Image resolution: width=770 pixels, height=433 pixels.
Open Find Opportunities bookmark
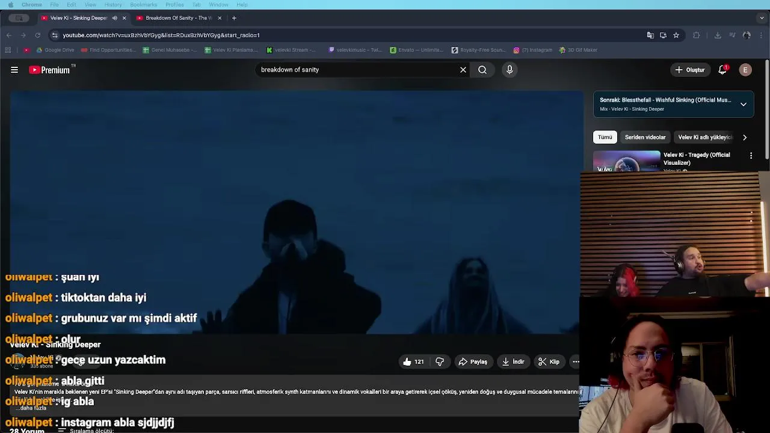(109, 50)
